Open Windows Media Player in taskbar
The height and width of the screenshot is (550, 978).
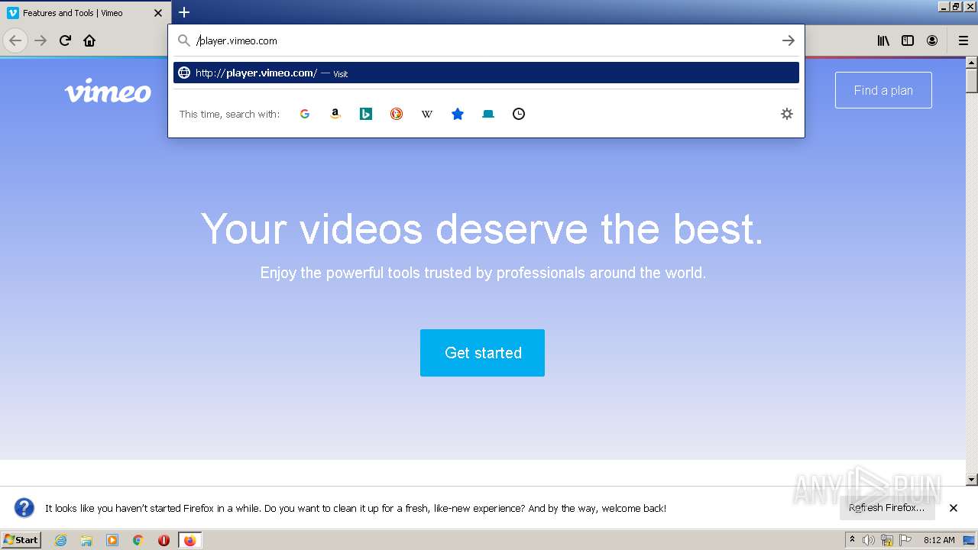click(112, 540)
